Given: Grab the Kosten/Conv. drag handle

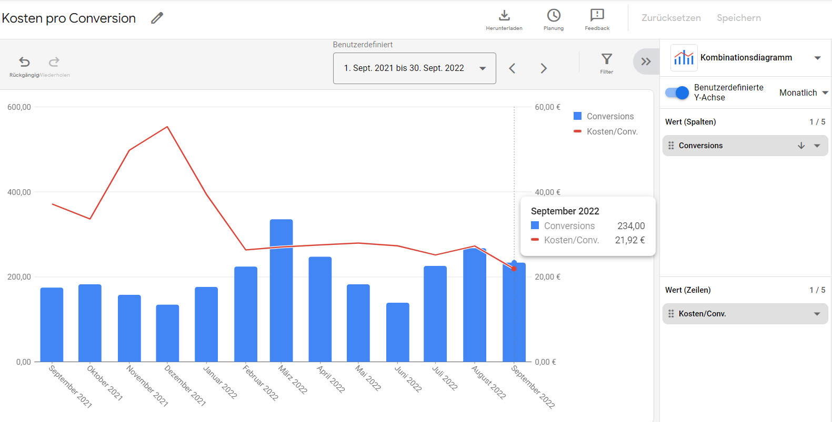Looking at the screenshot, I should (671, 314).
